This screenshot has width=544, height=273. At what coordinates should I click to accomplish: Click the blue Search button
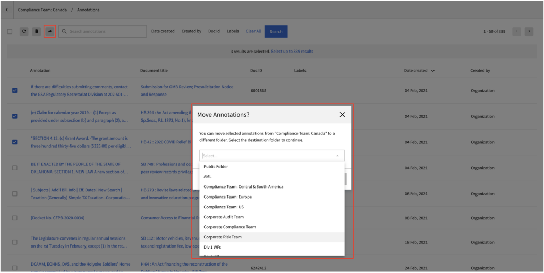coord(276,31)
